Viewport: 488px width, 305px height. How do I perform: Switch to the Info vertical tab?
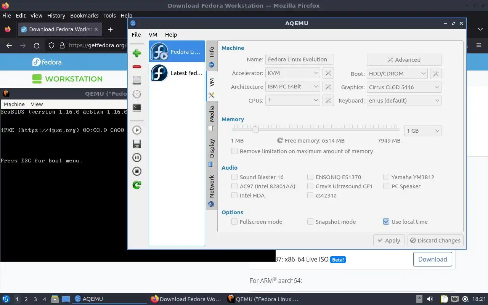pos(212,56)
